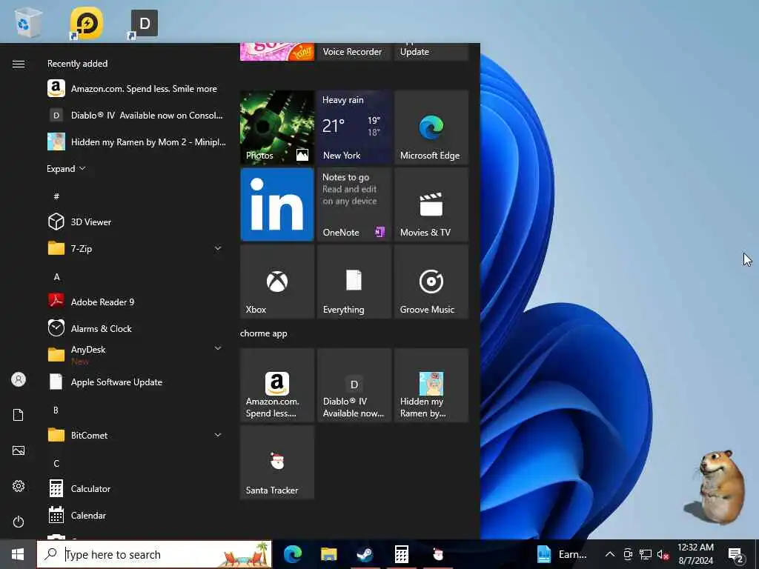This screenshot has width=759, height=569.
Task: Open Alarms & Clock app
Action: 137,328
